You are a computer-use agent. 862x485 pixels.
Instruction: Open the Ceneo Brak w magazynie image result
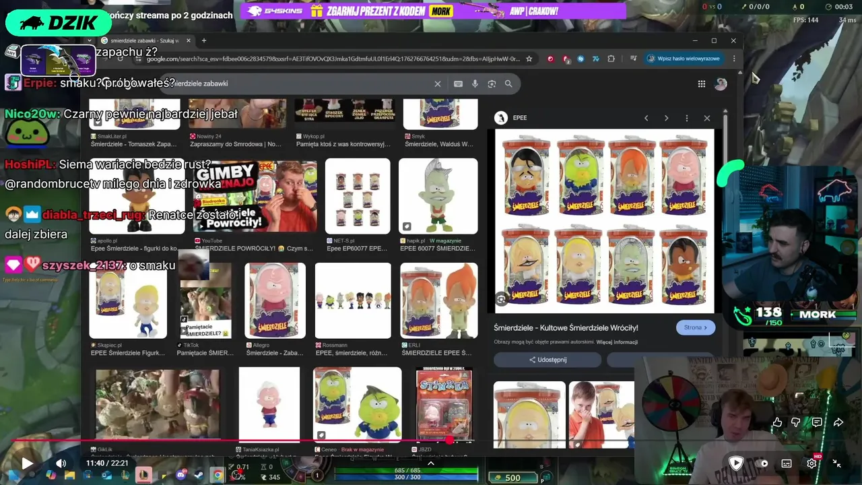pos(357,404)
